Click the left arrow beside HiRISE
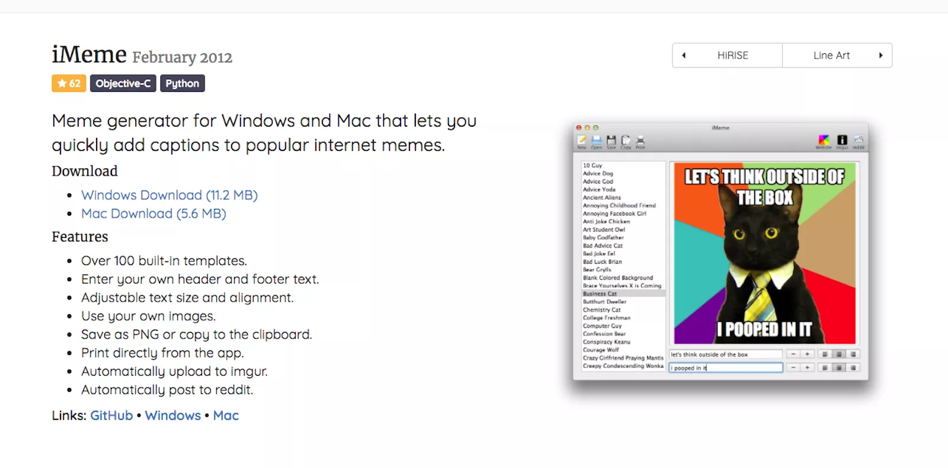Image resolution: width=948 pixels, height=468 pixels. (x=684, y=56)
